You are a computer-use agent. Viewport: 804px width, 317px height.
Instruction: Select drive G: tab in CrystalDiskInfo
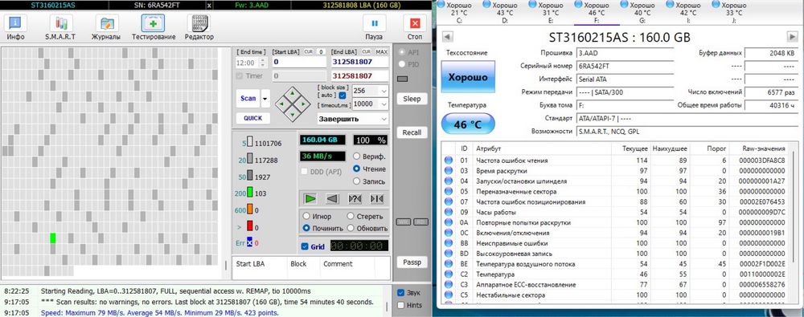[642, 12]
